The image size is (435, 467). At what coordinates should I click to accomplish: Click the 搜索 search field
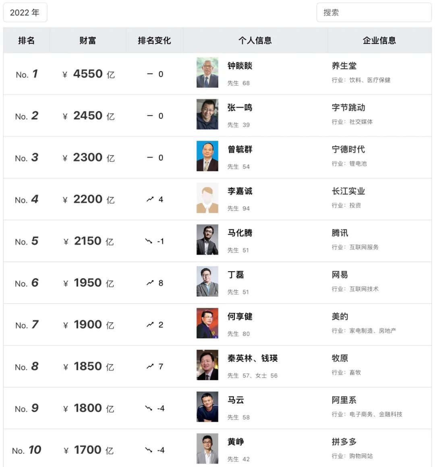374,12
